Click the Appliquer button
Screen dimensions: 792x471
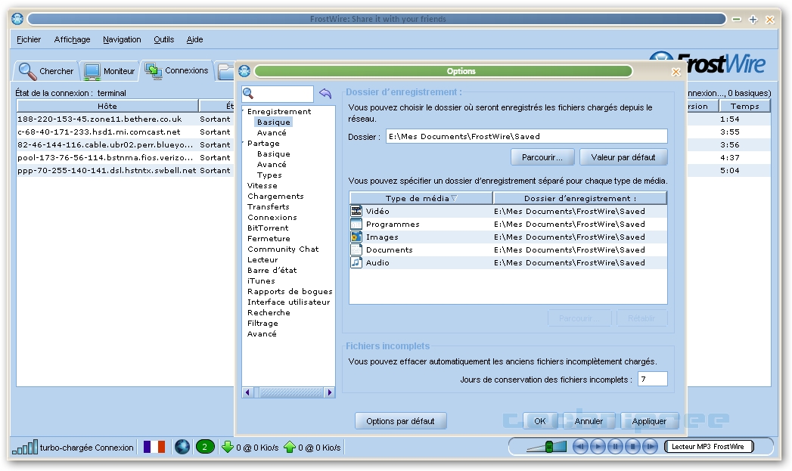649,421
